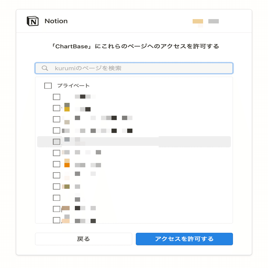
Task: Toggle the プライベート checkbox
Action: 48,86
